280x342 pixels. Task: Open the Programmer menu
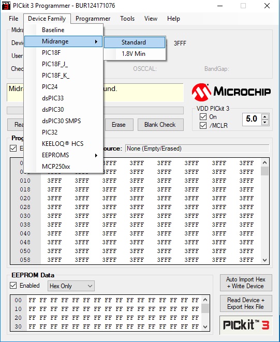93,19
